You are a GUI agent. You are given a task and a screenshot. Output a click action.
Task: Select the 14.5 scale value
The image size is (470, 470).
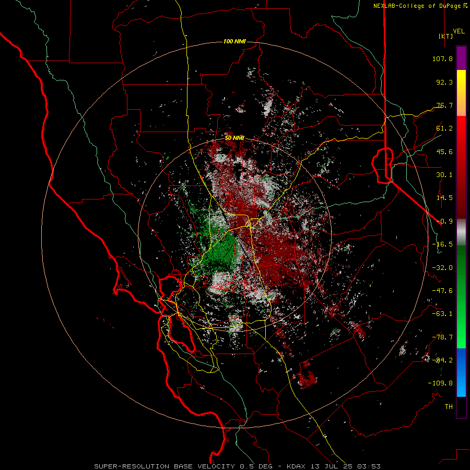pyautogui.click(x=444, y=198)
